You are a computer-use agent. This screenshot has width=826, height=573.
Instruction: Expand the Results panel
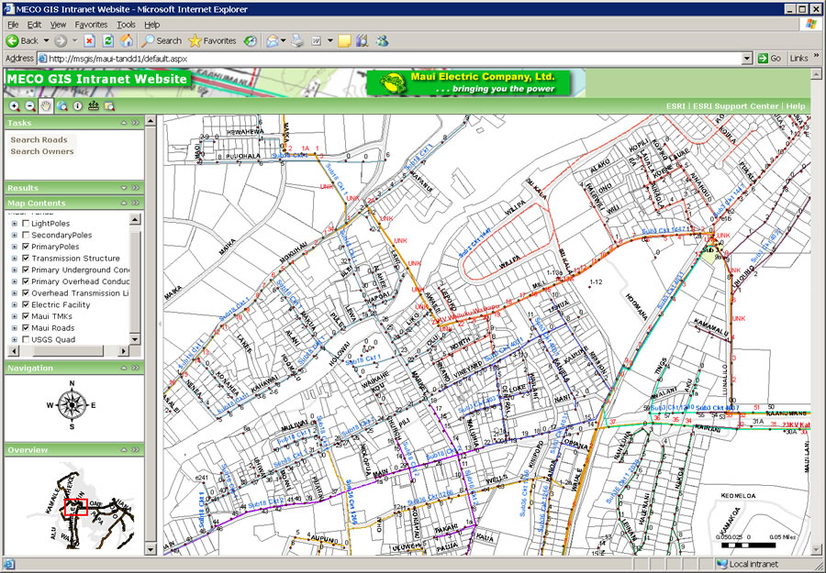(x=124, y=188)
